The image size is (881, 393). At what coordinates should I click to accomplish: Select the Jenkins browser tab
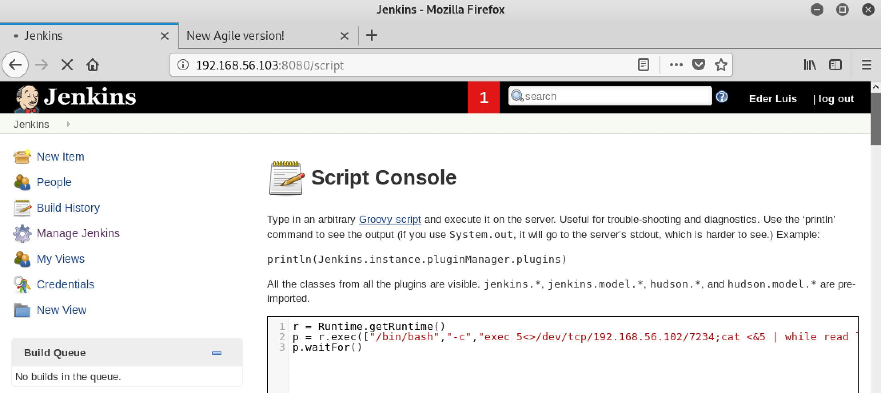coord(89,36)
